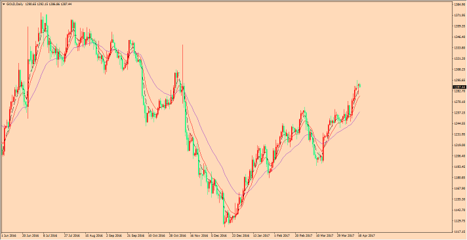Click the 28 Oct 2016 date label
This screenshot has height=240, width=467.
178,235
